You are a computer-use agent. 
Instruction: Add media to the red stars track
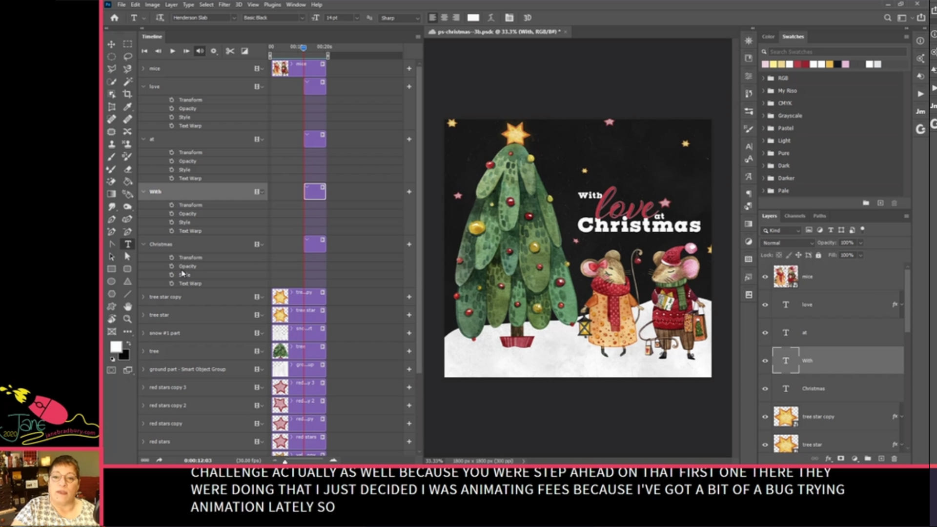409,442
